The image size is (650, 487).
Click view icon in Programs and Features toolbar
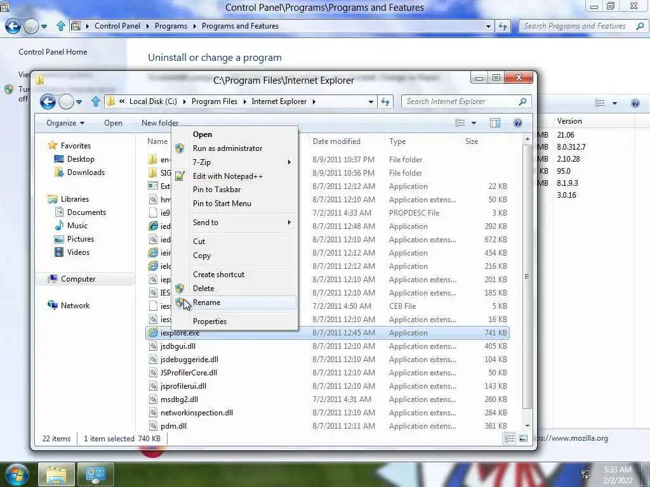(x=599, y=103)
